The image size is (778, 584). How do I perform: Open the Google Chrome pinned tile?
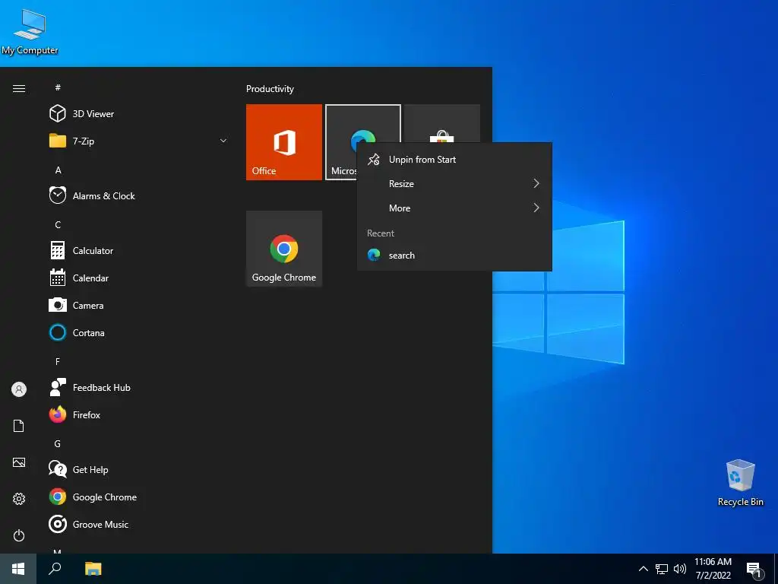click(284, 249)
